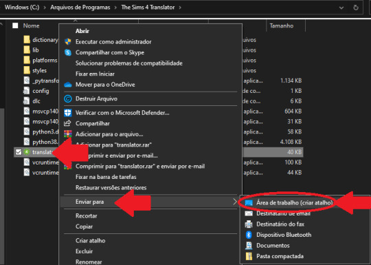Click the zipped folder icon for Pasta compactada

click(x=249, y=256)
